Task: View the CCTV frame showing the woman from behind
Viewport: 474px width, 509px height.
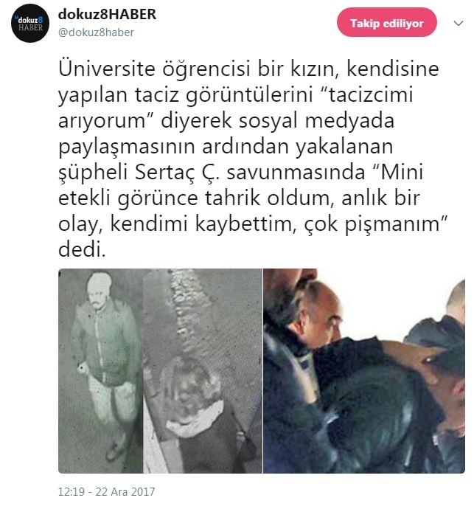Action: tap(203, 371)
